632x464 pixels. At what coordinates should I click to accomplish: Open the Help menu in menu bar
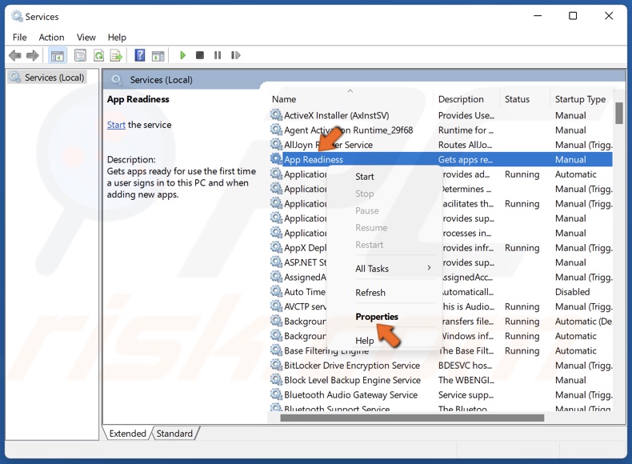tap(117, 38)
